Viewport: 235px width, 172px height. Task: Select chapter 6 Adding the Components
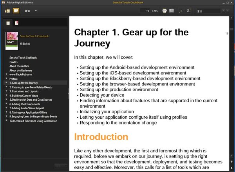[x=26, y=105]
